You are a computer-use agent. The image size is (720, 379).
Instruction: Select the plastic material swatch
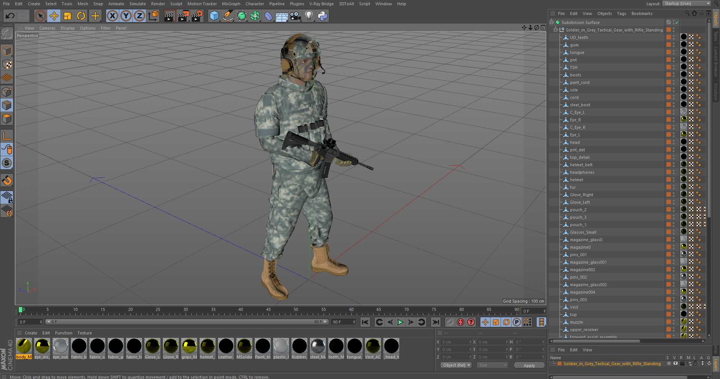click(x=281, y=348)
